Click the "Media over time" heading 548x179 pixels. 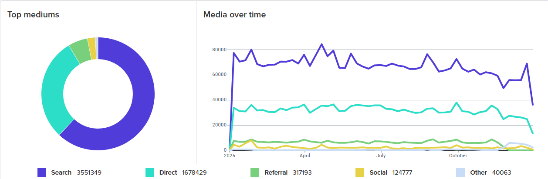(x=234, y=15)
